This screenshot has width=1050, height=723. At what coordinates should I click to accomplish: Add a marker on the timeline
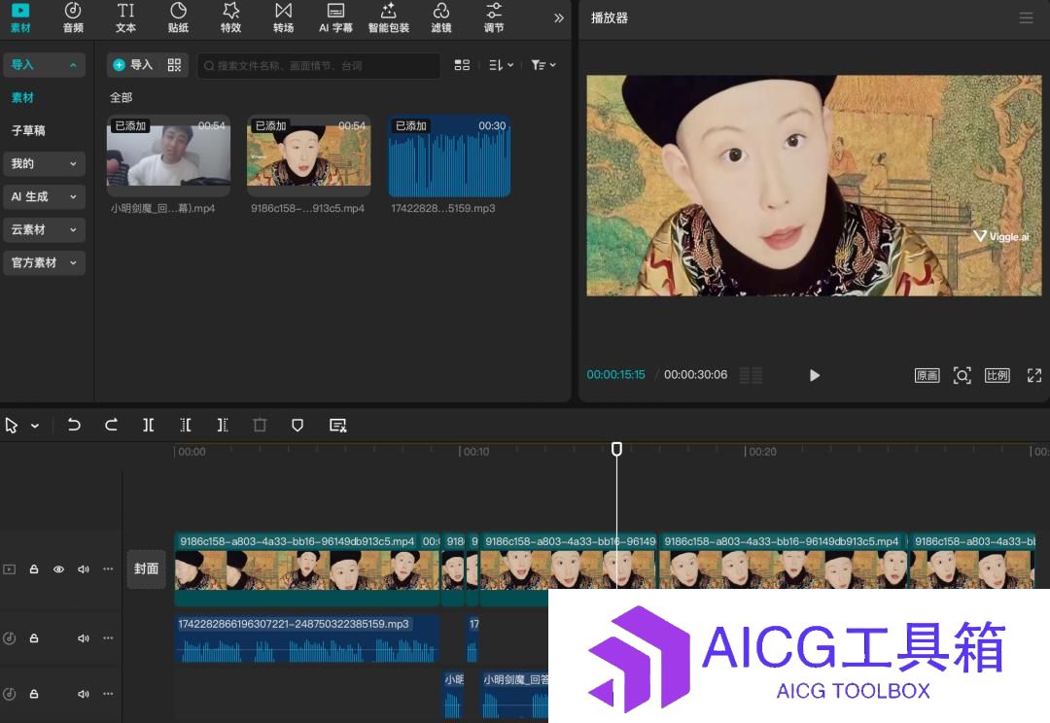point(297,425)
